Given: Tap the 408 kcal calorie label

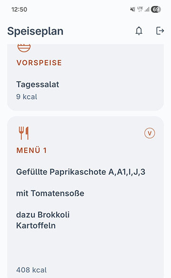Looking at the screenshot, I should pyautogui.click(x=31, y=270).
